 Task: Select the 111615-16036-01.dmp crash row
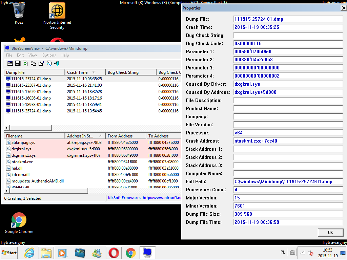[x=93, y=98]
